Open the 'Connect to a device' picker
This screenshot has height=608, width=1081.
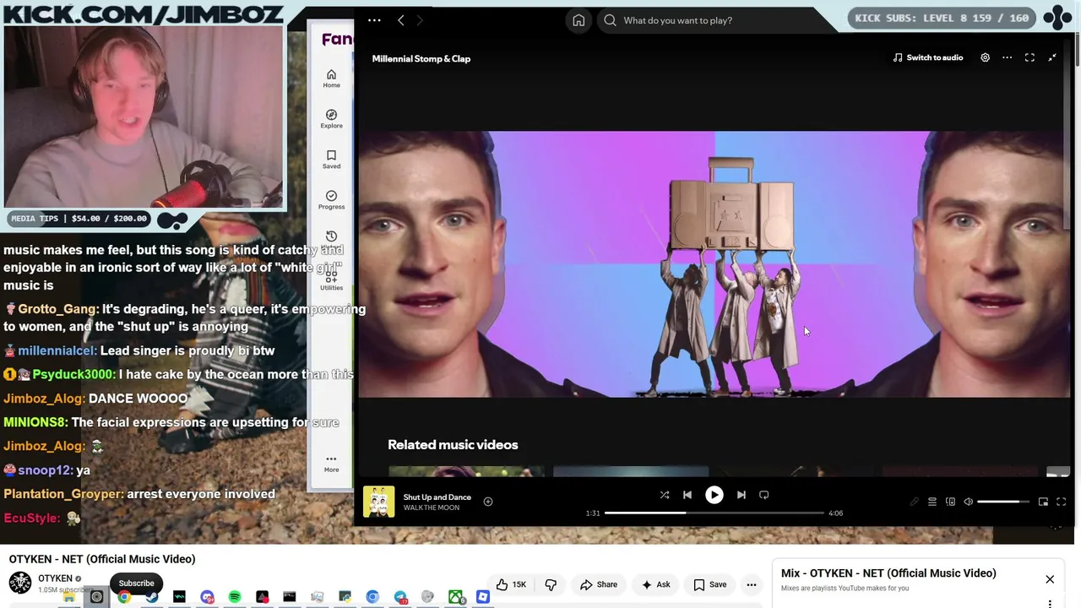click(x=950, y=502)
